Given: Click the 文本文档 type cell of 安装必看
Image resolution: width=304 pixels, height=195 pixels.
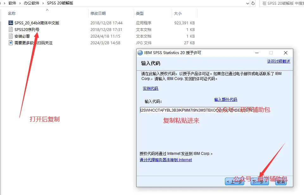Looking at the screenshot, I should [144, 36].
